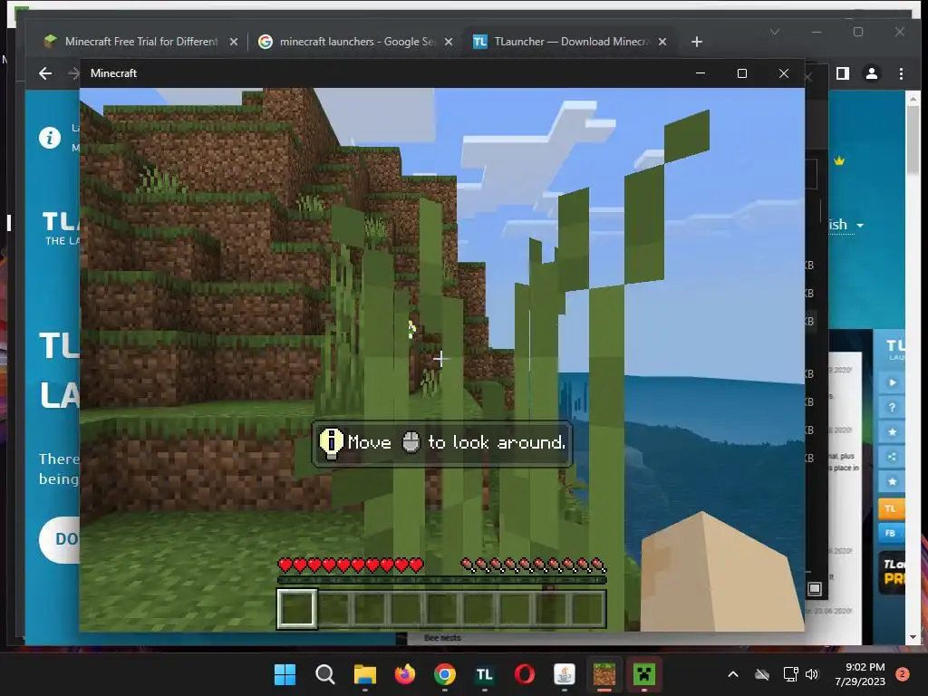Image resolution: width=928 pixels, height=696 pixels.
Task: Open Chrome's three-dot menu
Action: point(901,73)
